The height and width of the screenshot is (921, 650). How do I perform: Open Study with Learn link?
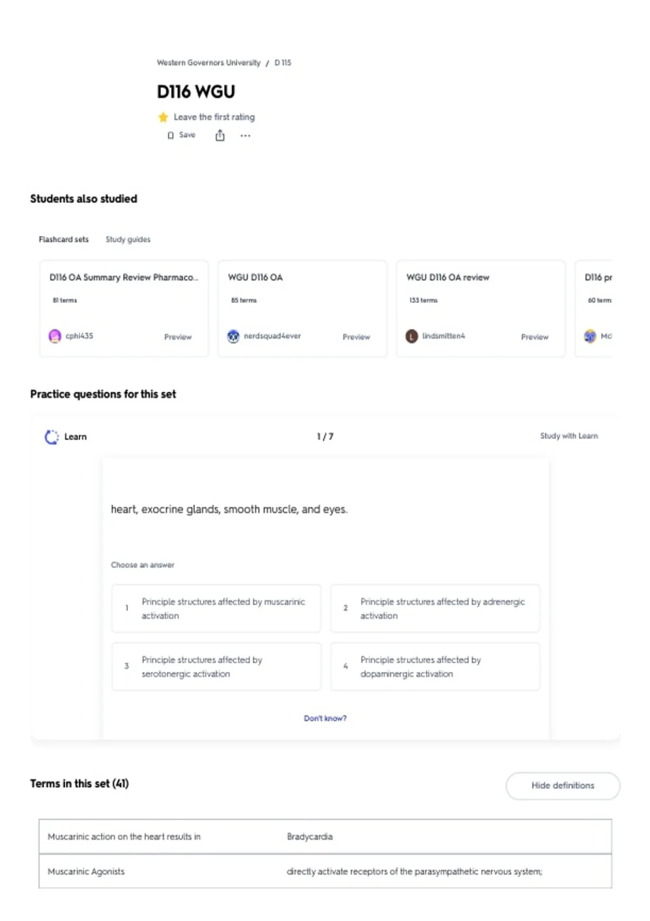click(x=569, y=436)
